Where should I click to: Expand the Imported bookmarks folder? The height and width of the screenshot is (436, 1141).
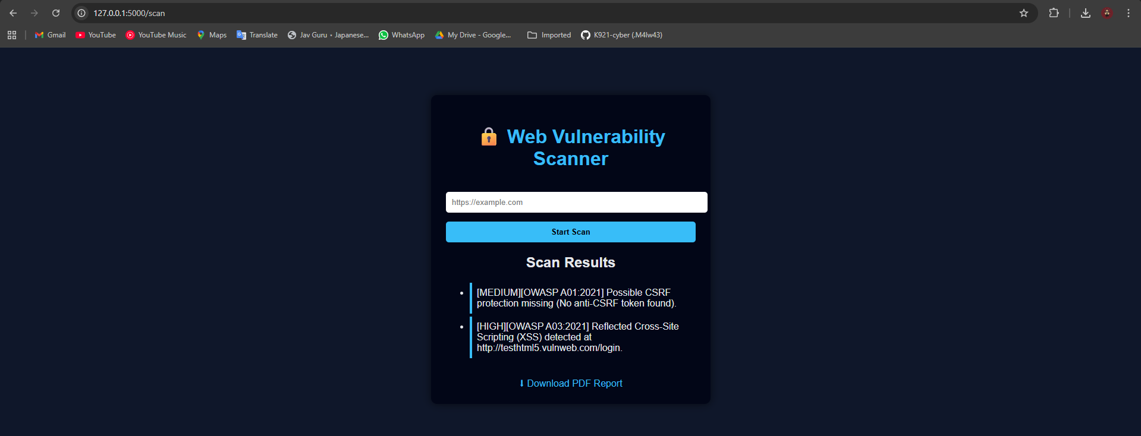click(x=549, y=35)
